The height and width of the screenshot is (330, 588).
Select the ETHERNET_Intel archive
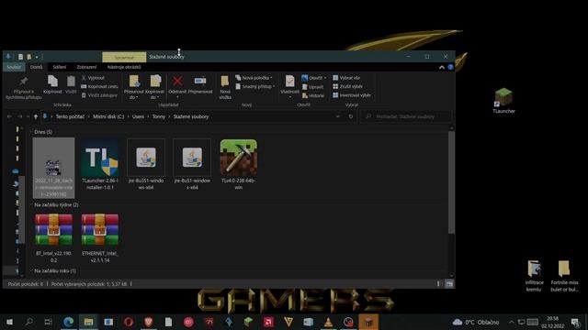pos(100,237)
